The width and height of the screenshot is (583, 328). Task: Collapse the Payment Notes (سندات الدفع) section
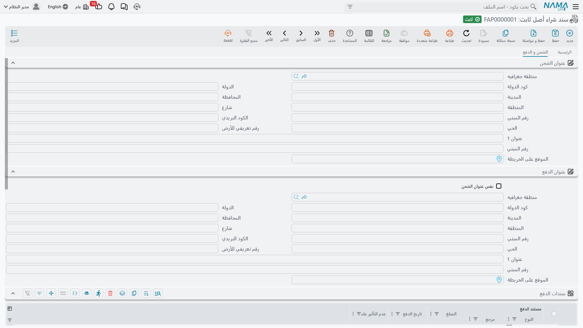point(13,293)
